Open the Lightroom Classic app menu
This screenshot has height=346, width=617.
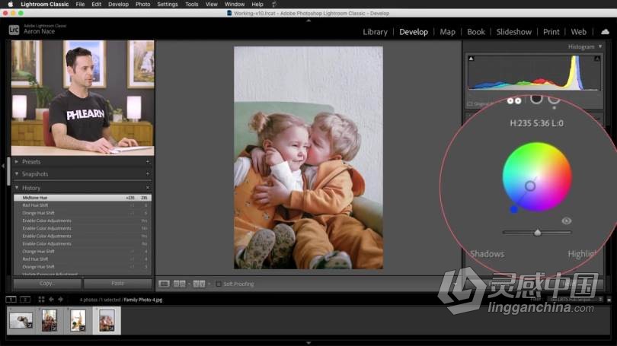44,5
